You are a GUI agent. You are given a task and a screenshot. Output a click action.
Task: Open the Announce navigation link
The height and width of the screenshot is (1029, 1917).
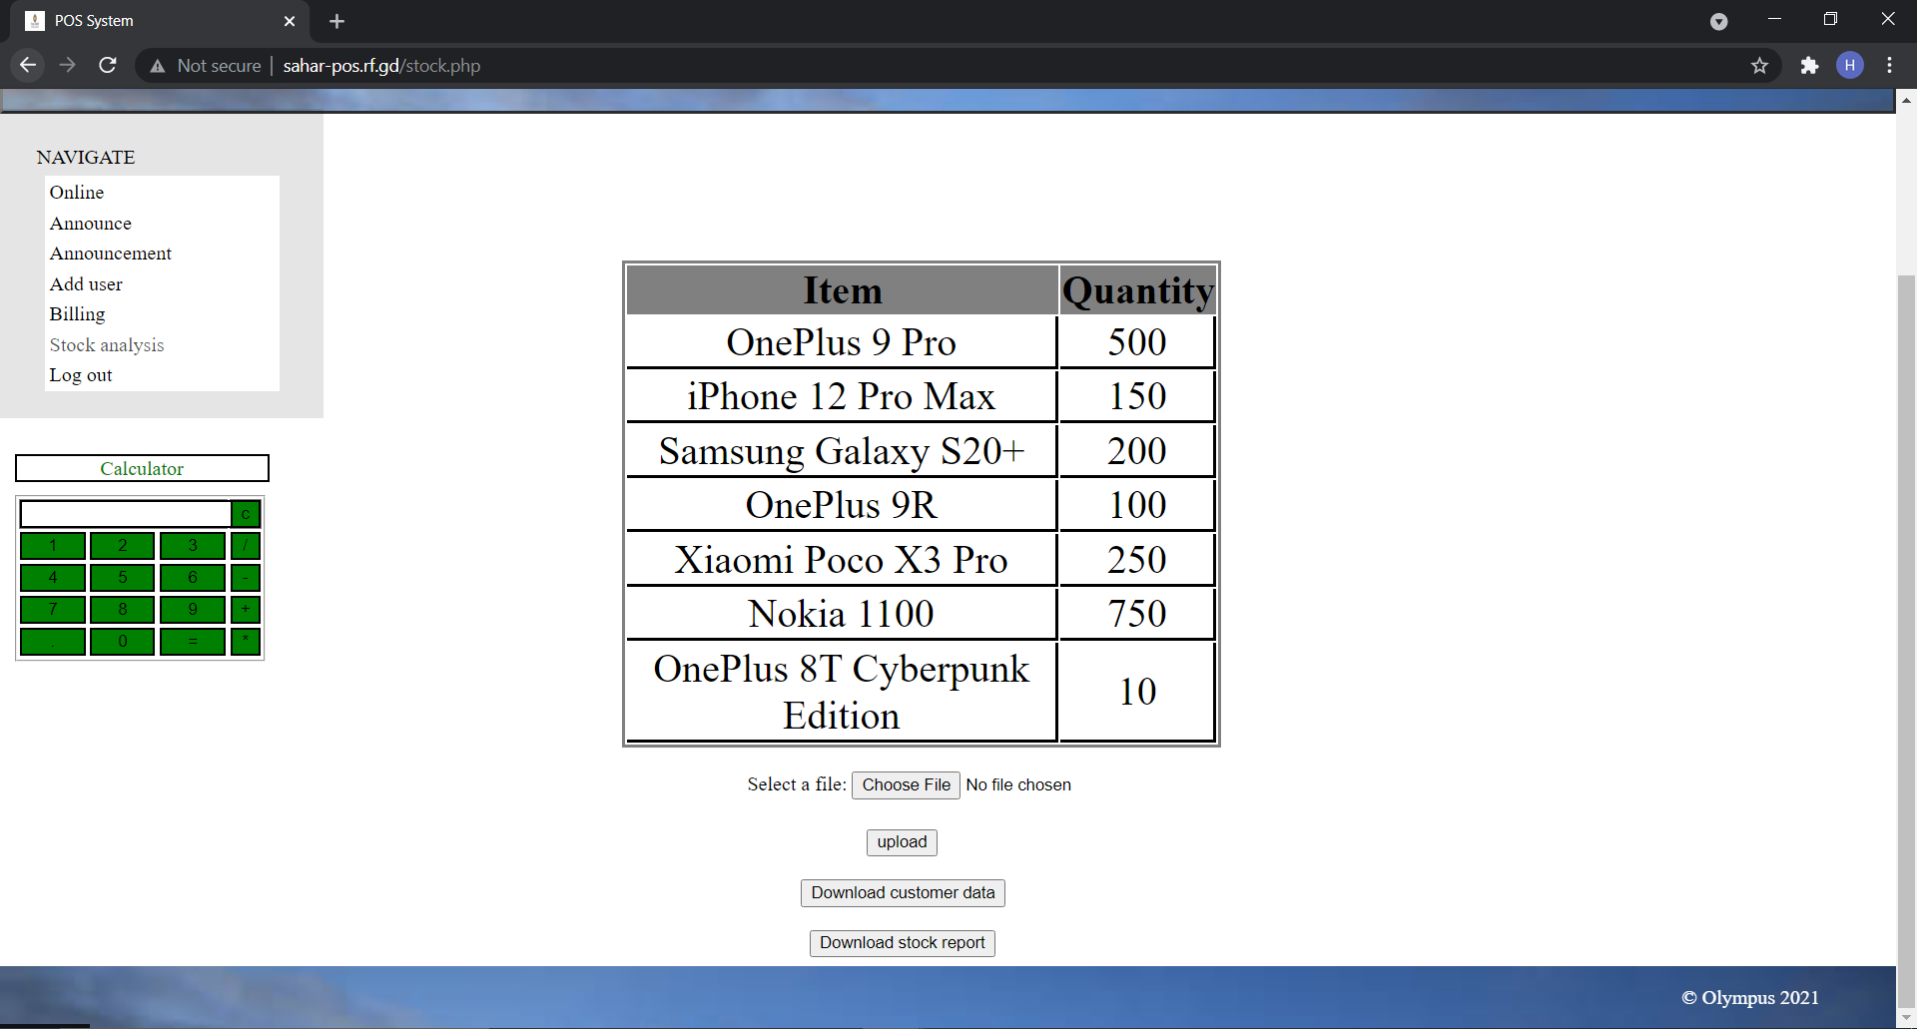91,224
